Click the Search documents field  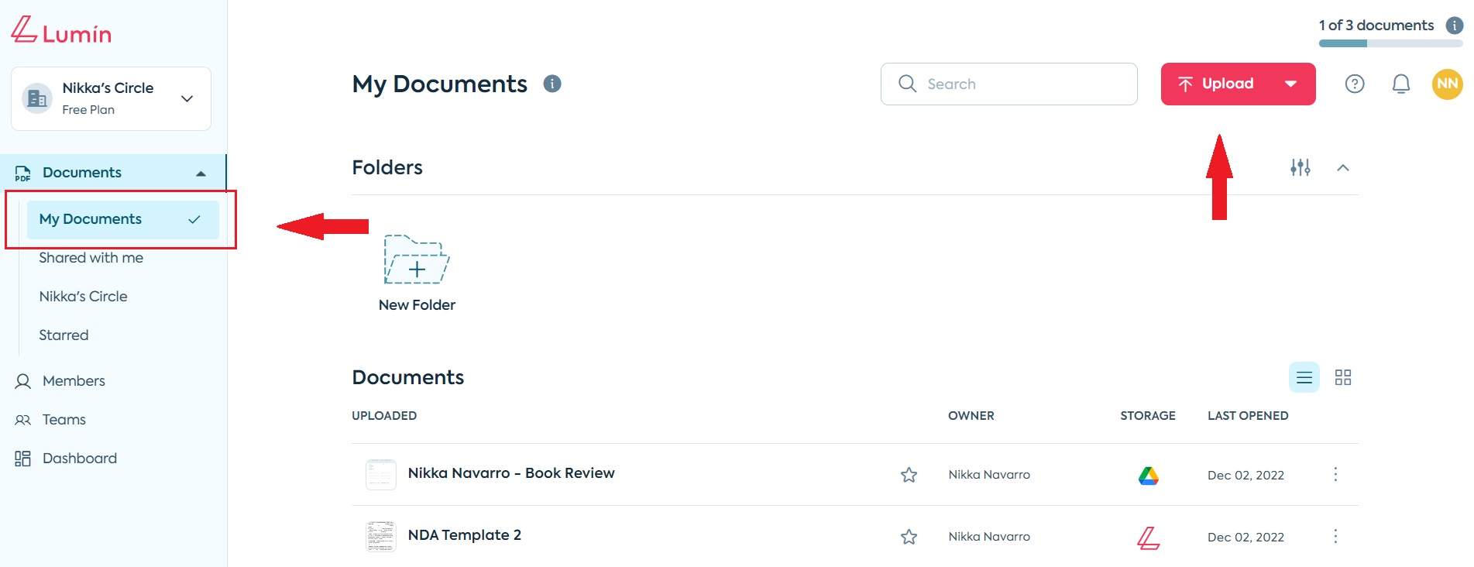[1008, 84]
